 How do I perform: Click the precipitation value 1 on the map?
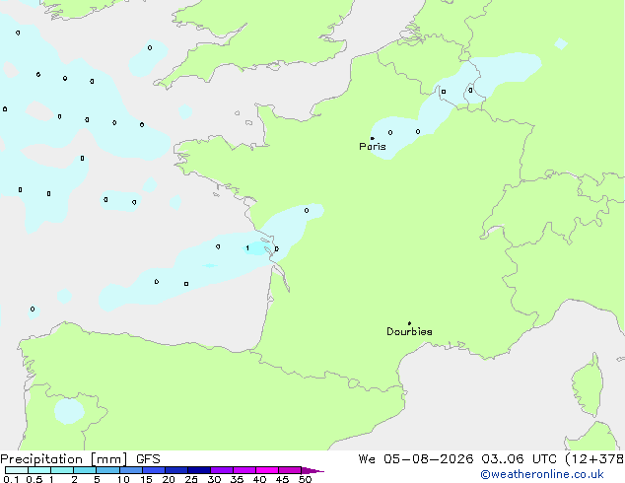coord(247,248)
